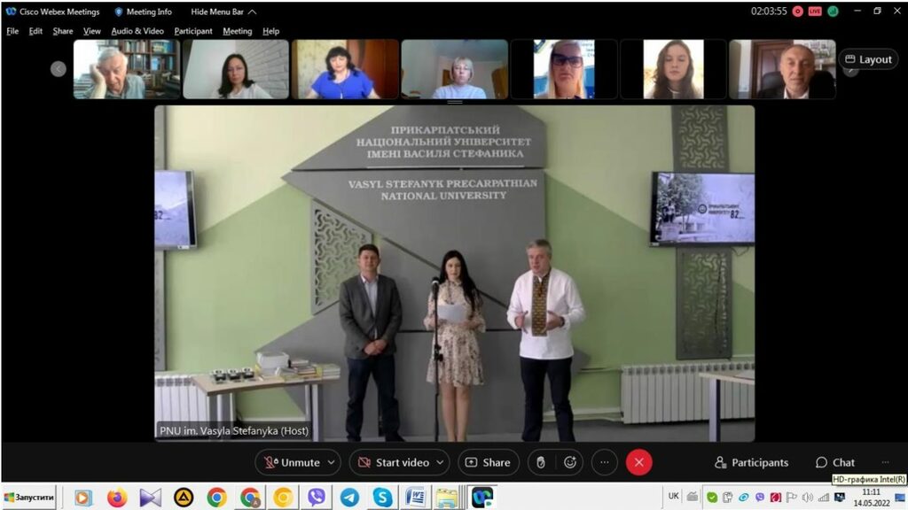Unmute the microphone
This screenshot has width=908, height=510.
291,462
